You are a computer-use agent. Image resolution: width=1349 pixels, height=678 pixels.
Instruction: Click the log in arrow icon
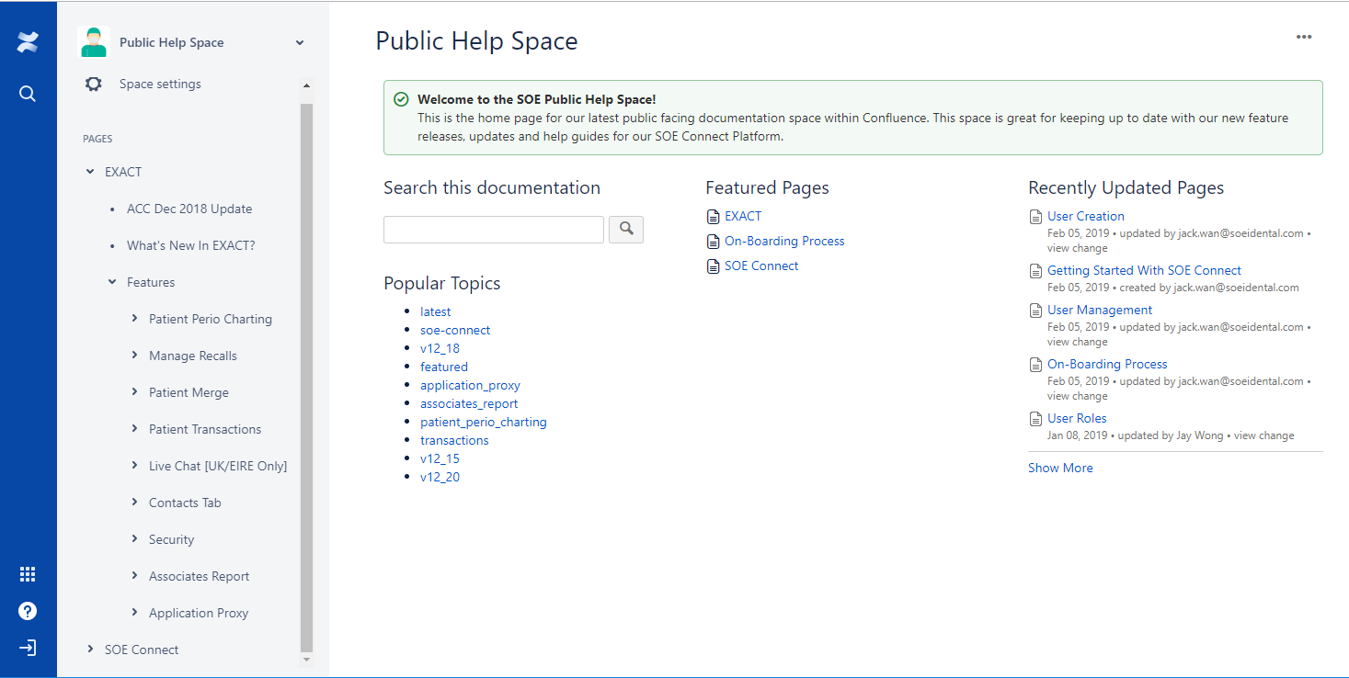coord(28,649)
